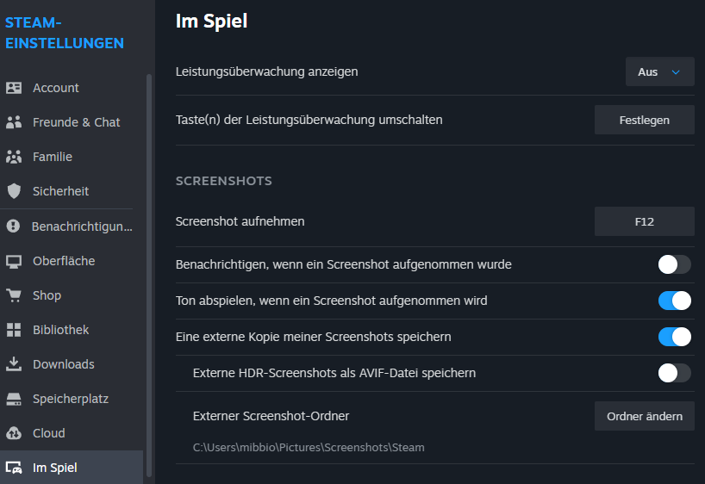Click the Bibliothek grid icon
Image resolution: width=705 pixels, height=484 pixels.
(14, 330)
